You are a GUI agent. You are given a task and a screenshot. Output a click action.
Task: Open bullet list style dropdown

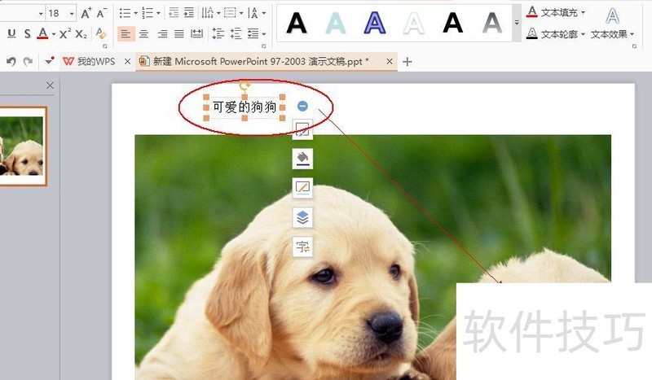[135, 14]
